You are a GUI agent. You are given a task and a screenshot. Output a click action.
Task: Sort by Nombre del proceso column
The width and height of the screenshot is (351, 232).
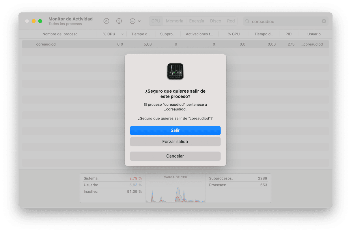(60, 34)
